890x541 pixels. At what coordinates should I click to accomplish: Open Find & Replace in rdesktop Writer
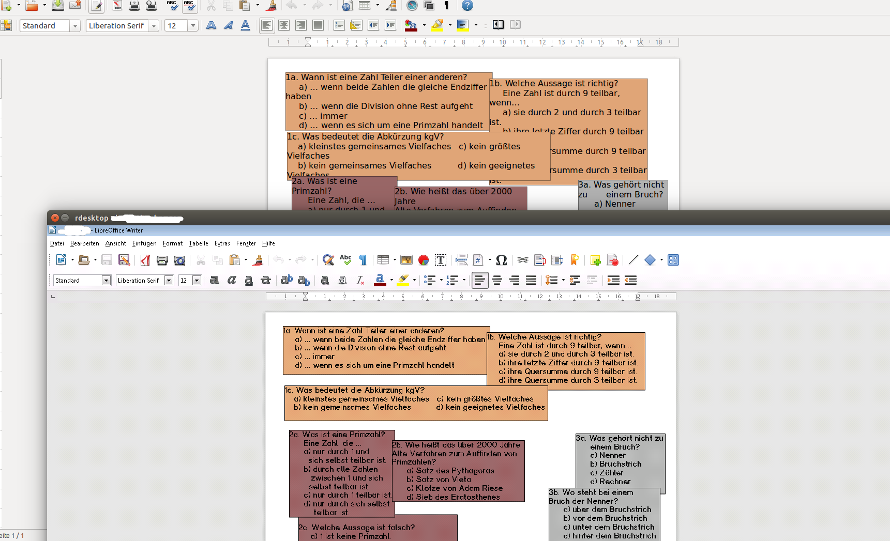pos(328,260)
